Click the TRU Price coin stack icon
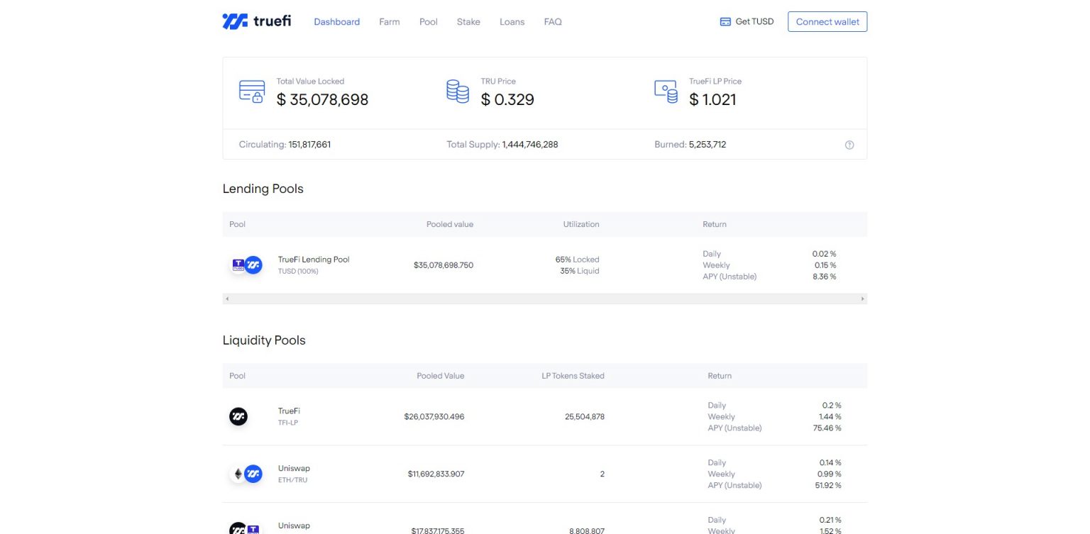The image size is (1090, 534). pos(457,91)
